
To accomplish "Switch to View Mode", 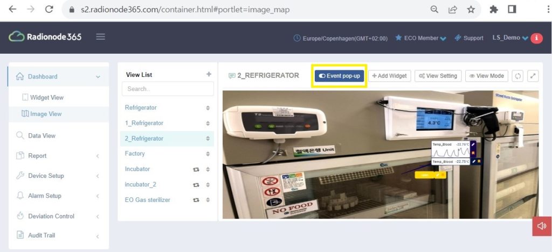I will pos(487,76).
